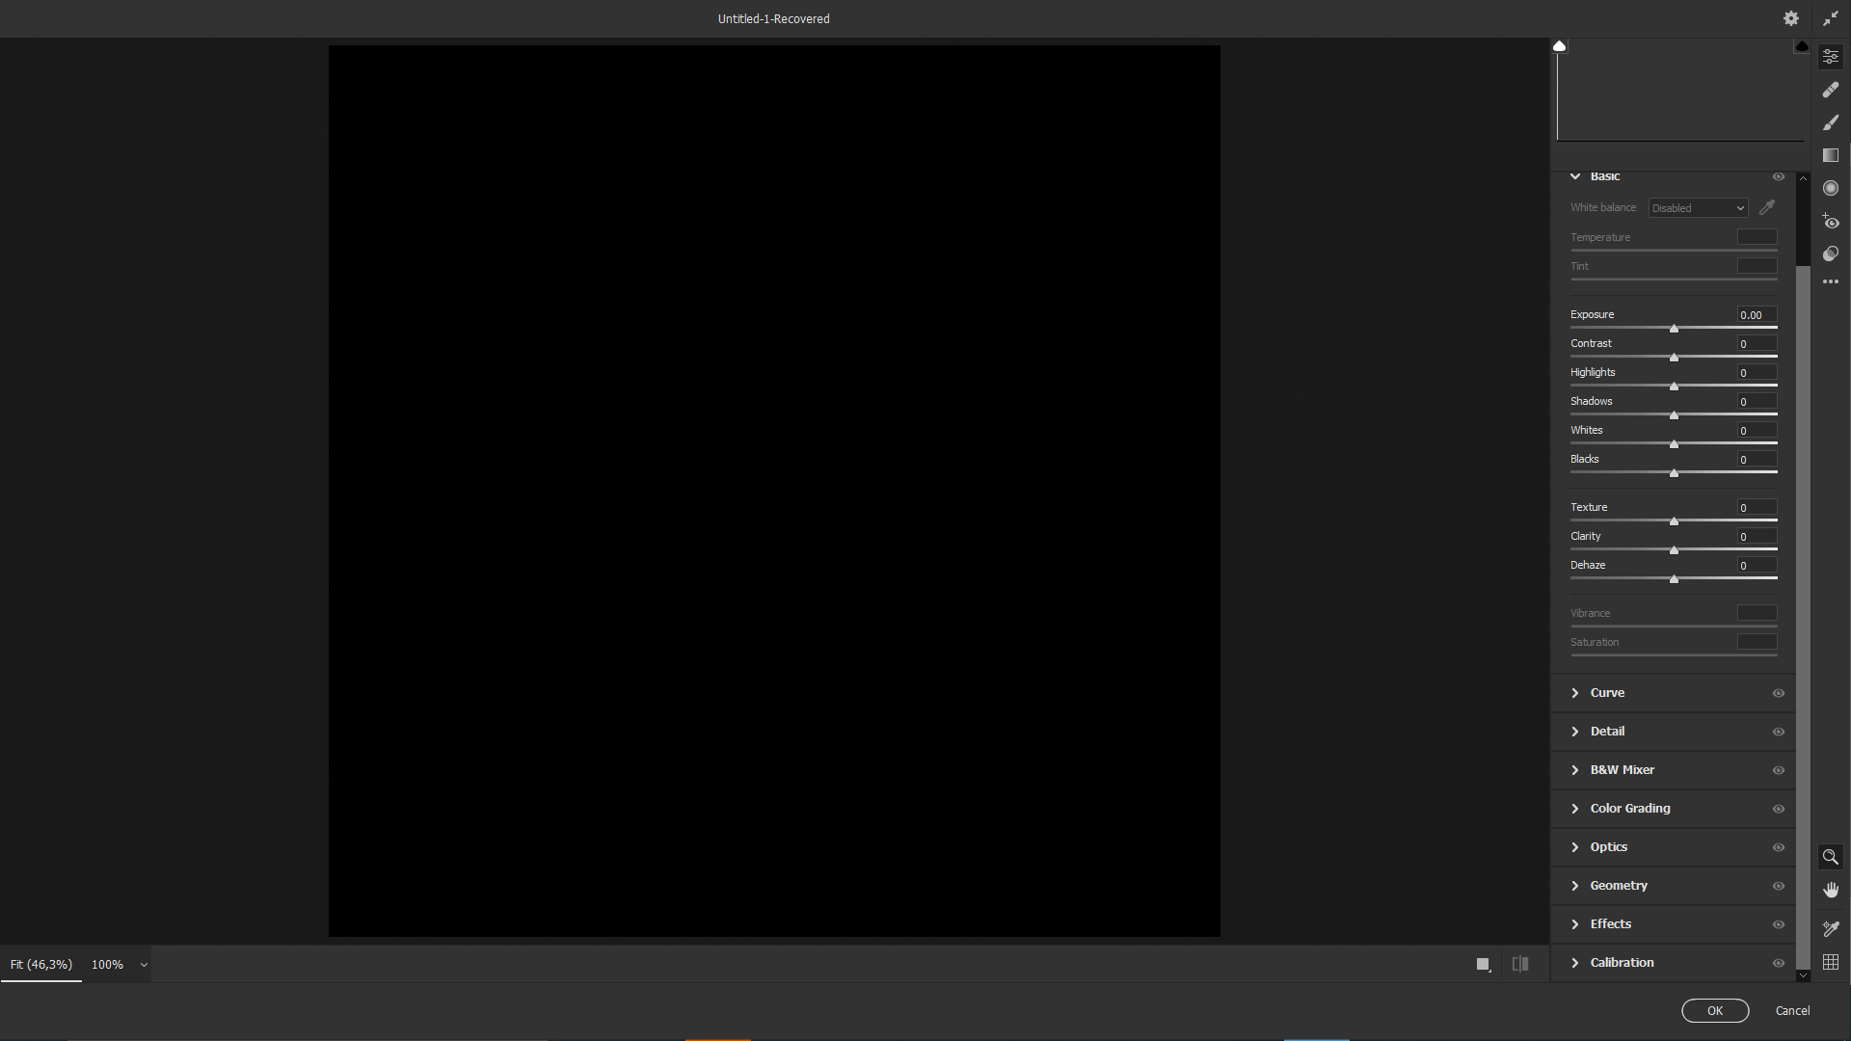Open the Edit adjustments panel
Image resolution: width=1851 pixels, height=1041 pixels.
[x=1831, y=56]
